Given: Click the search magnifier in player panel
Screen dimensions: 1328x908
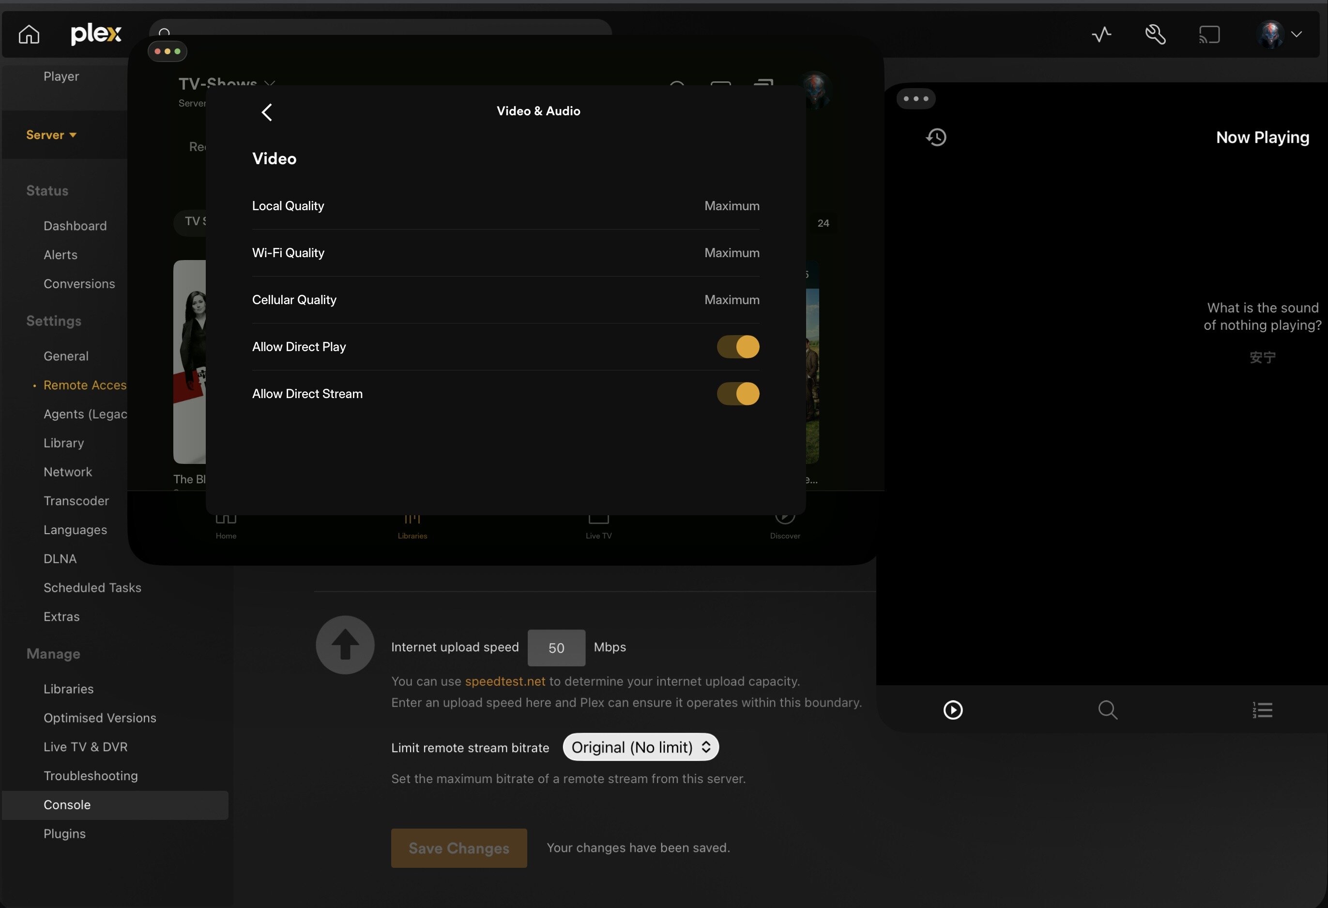Looking at the screenshot, I should point(1107,710).
